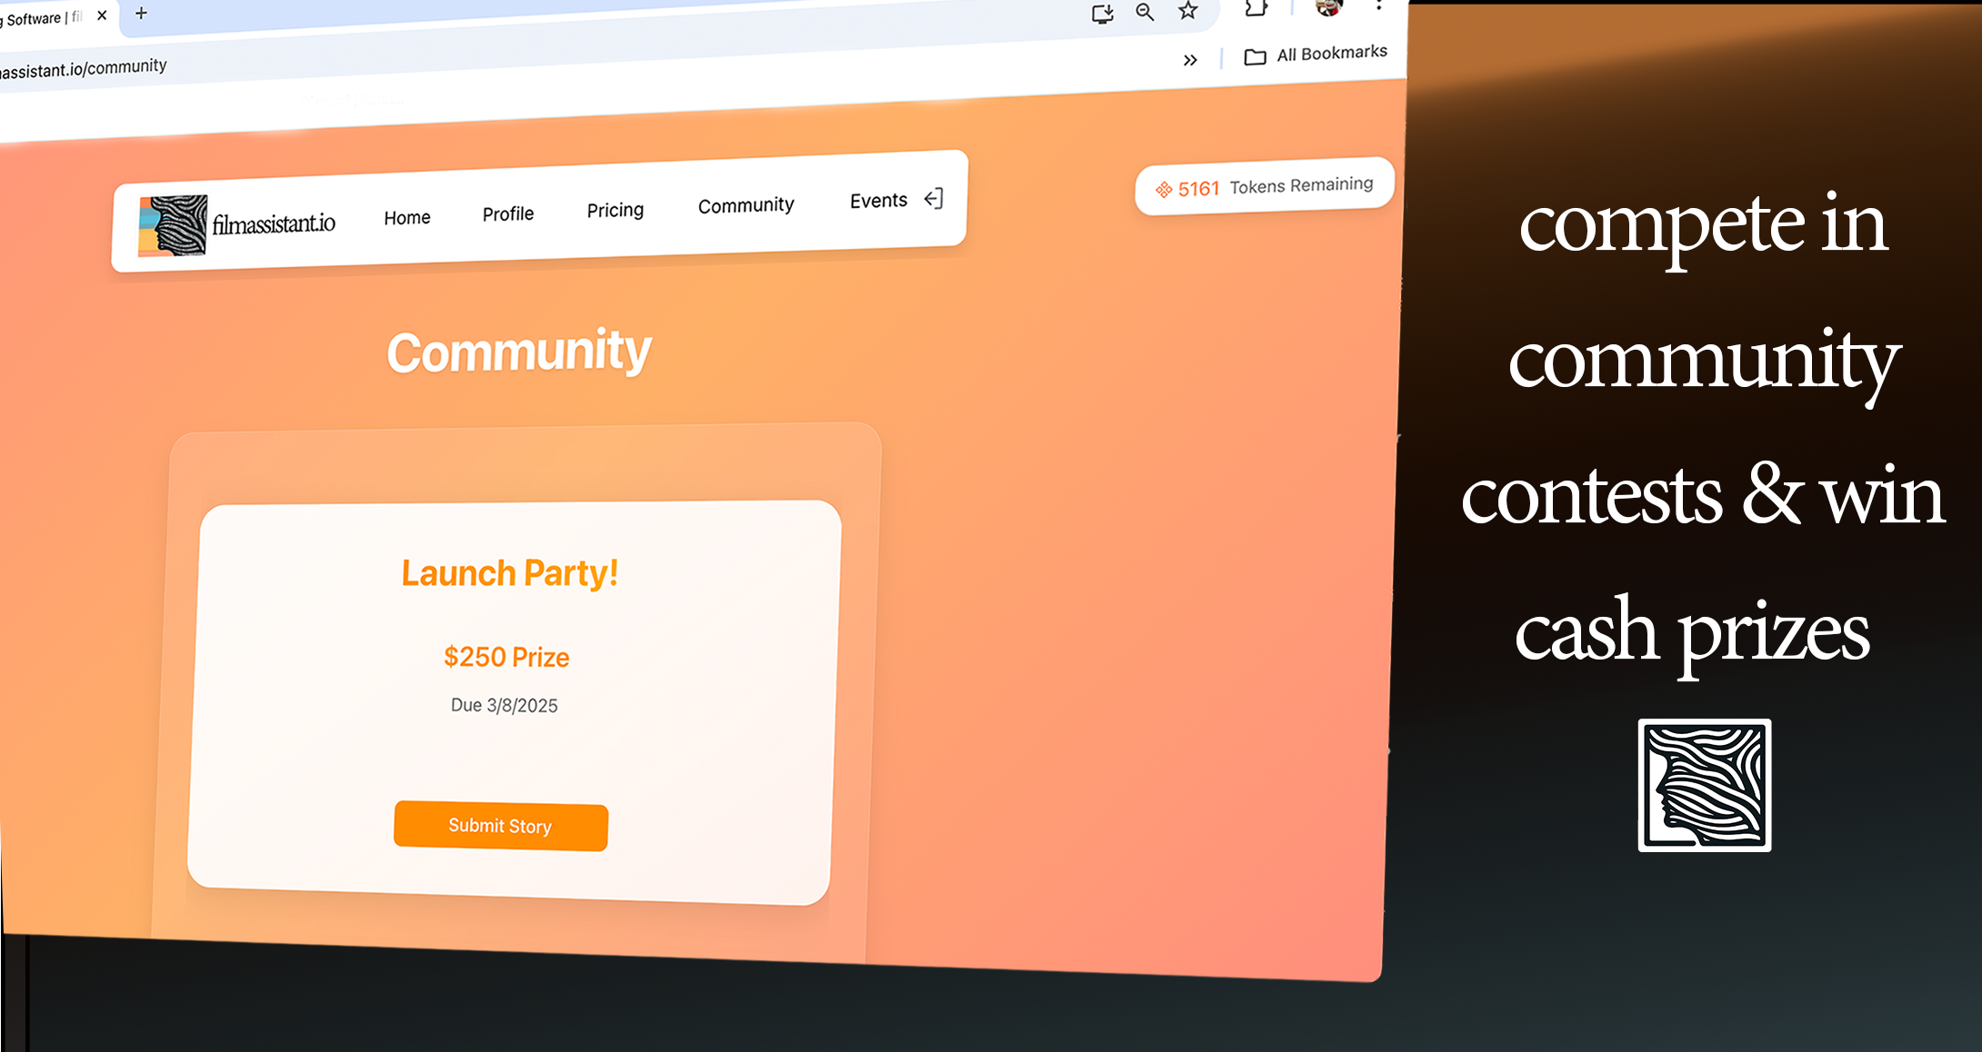
Task: Open the Profile nav item
Action: [x=508, y=214]
